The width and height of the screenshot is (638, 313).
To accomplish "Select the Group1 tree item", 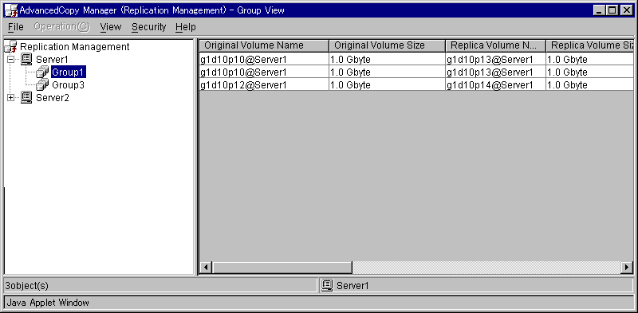I will coord(69,72).
